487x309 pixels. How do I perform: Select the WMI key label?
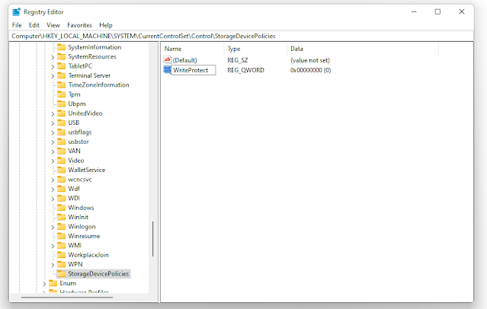click(75, 245)
